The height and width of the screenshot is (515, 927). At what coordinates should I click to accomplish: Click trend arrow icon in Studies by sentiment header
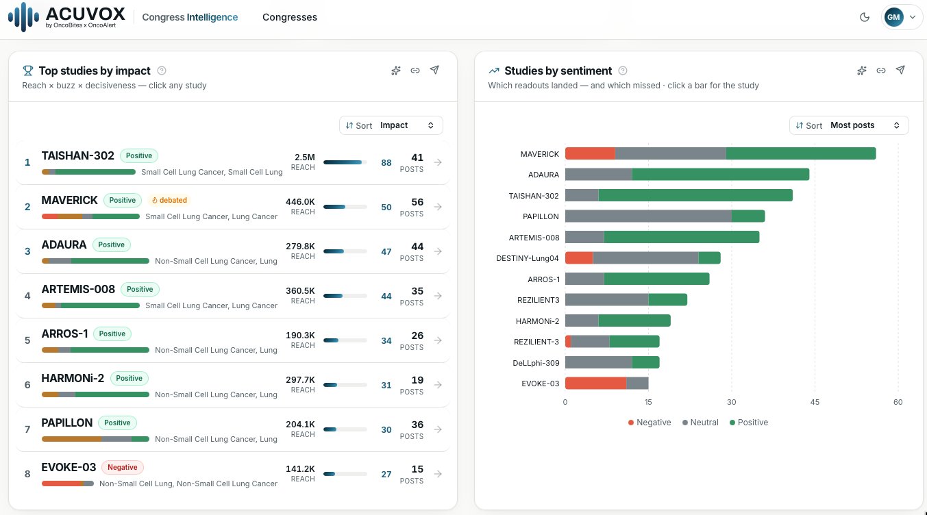click(493, 71)
